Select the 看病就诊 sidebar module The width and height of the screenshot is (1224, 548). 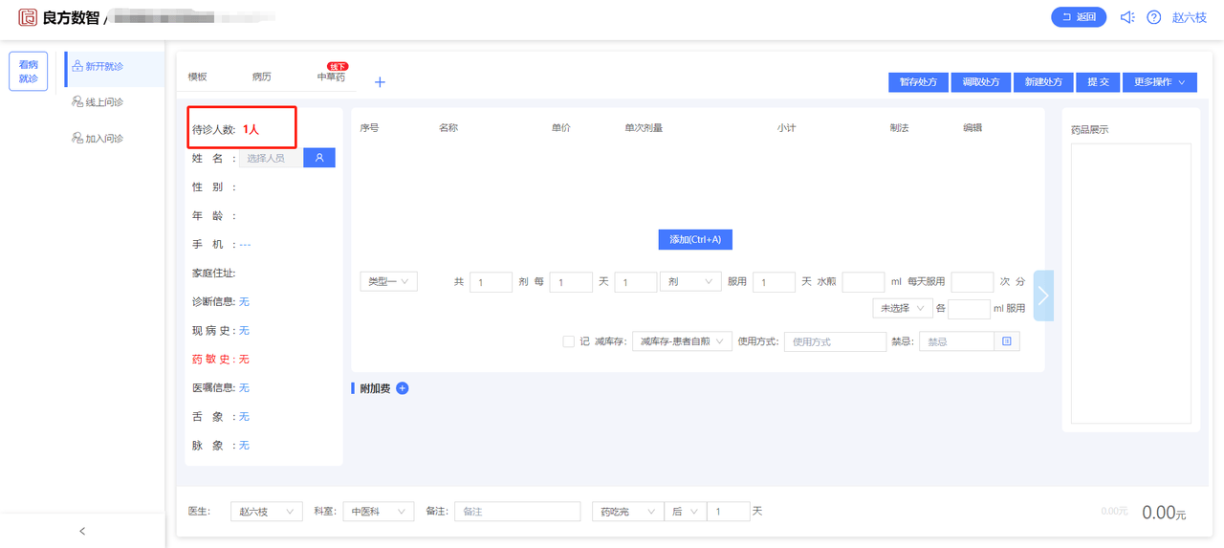[28, 72]
